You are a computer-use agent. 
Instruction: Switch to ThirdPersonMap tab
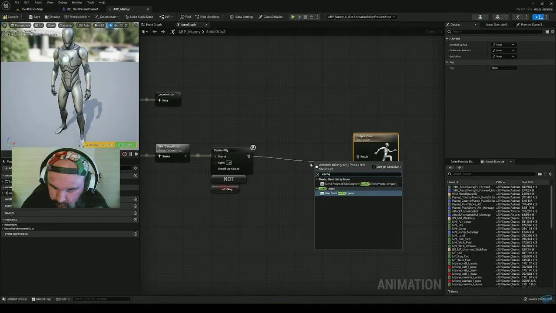coord(31,9)
